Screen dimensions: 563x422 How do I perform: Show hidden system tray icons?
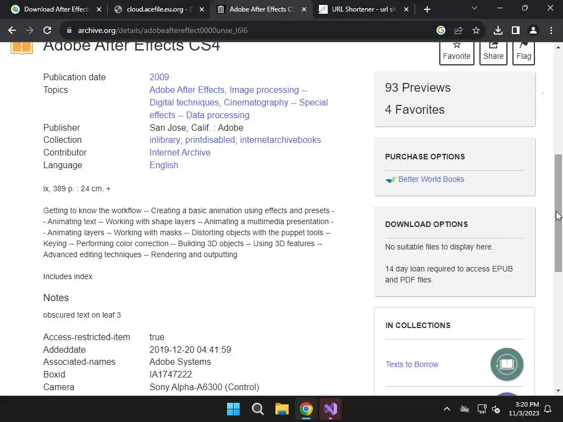click(447, 409)
